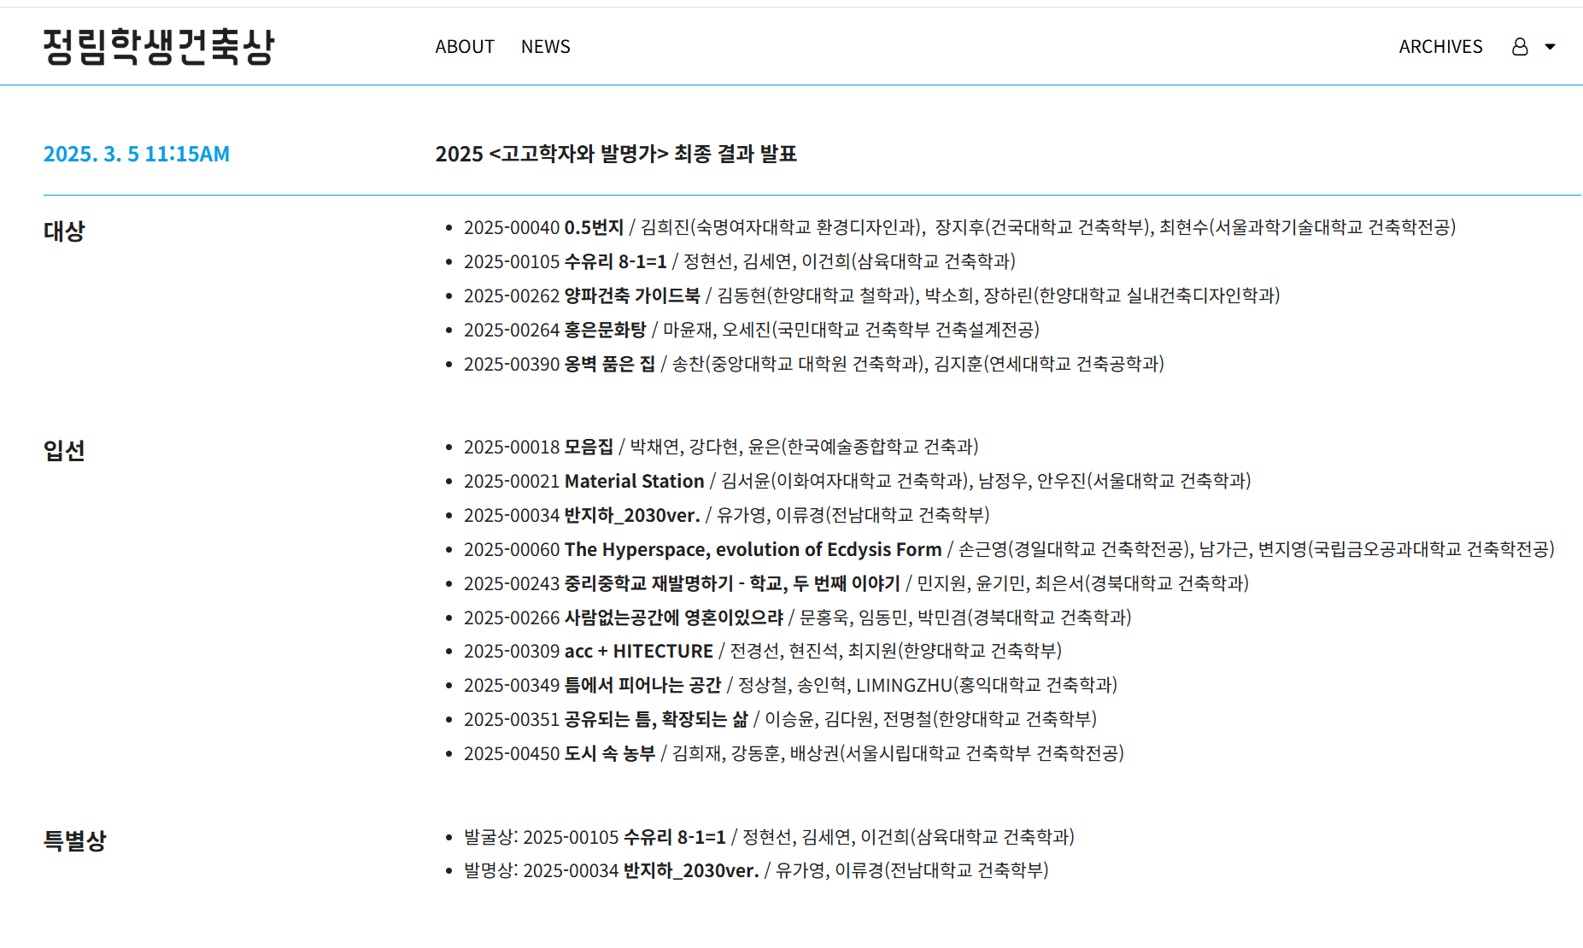
Task: Open the NEWS menu item
Action: pos(546,47)
